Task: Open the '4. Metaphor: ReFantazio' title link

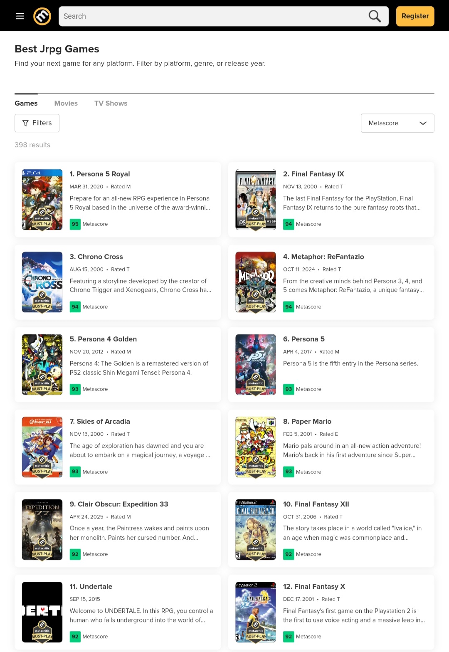Action: coord(323,257)
